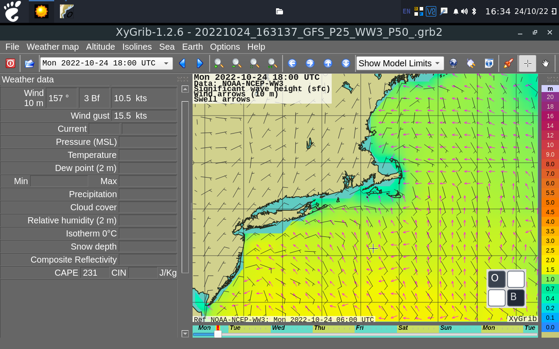The height and width of the screenshot is (349, 559).
Task: Click the weather data panel vertical scrollbar
Action: 185,187
